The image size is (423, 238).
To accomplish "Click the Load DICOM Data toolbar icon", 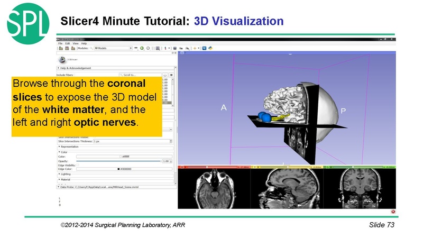I will [67, 48].
